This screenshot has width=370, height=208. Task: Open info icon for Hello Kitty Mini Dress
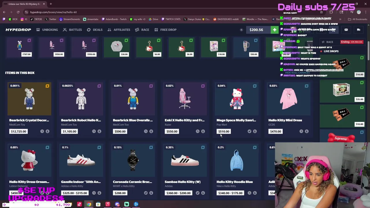tap(306, 131)
